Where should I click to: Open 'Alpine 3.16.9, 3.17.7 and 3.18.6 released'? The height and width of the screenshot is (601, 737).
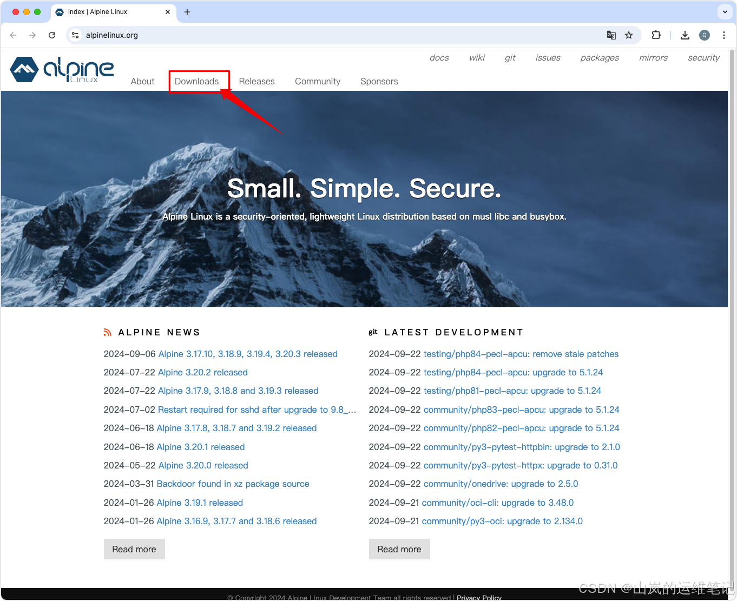point(236,521)
